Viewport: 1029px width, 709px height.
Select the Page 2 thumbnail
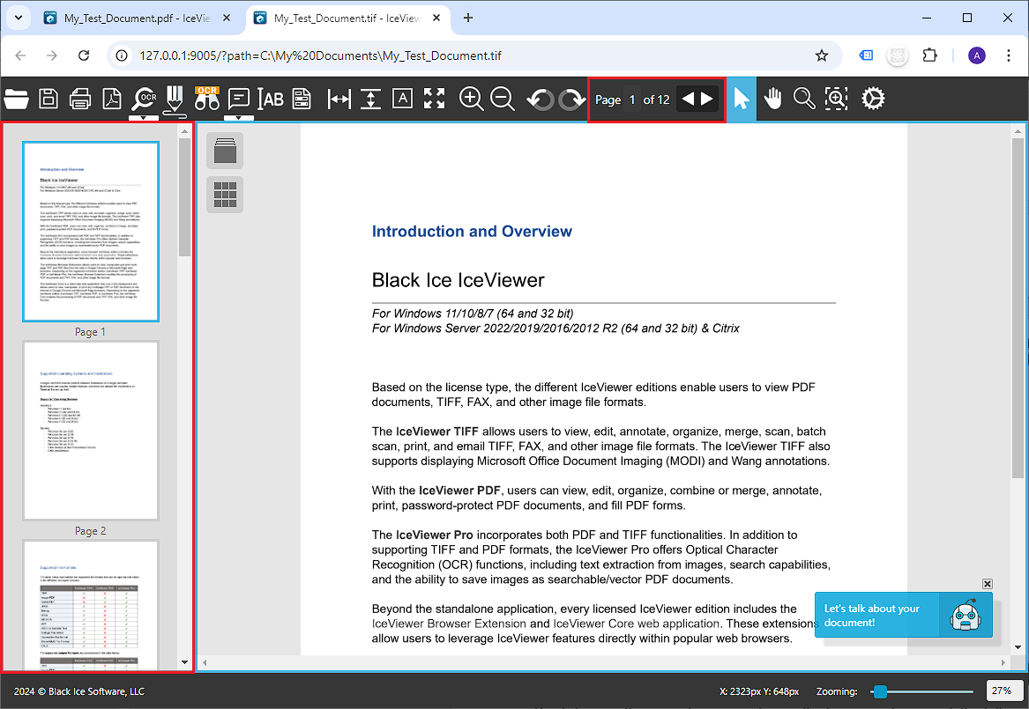click(91, 431)
